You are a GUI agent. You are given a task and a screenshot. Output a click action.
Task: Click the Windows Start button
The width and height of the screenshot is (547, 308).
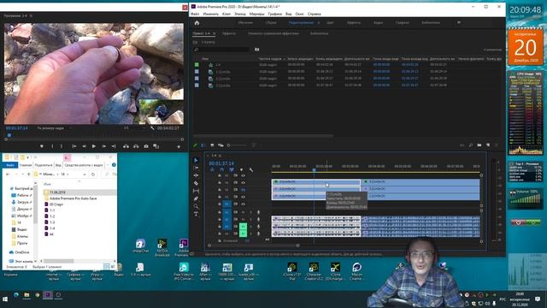(5, 299)
